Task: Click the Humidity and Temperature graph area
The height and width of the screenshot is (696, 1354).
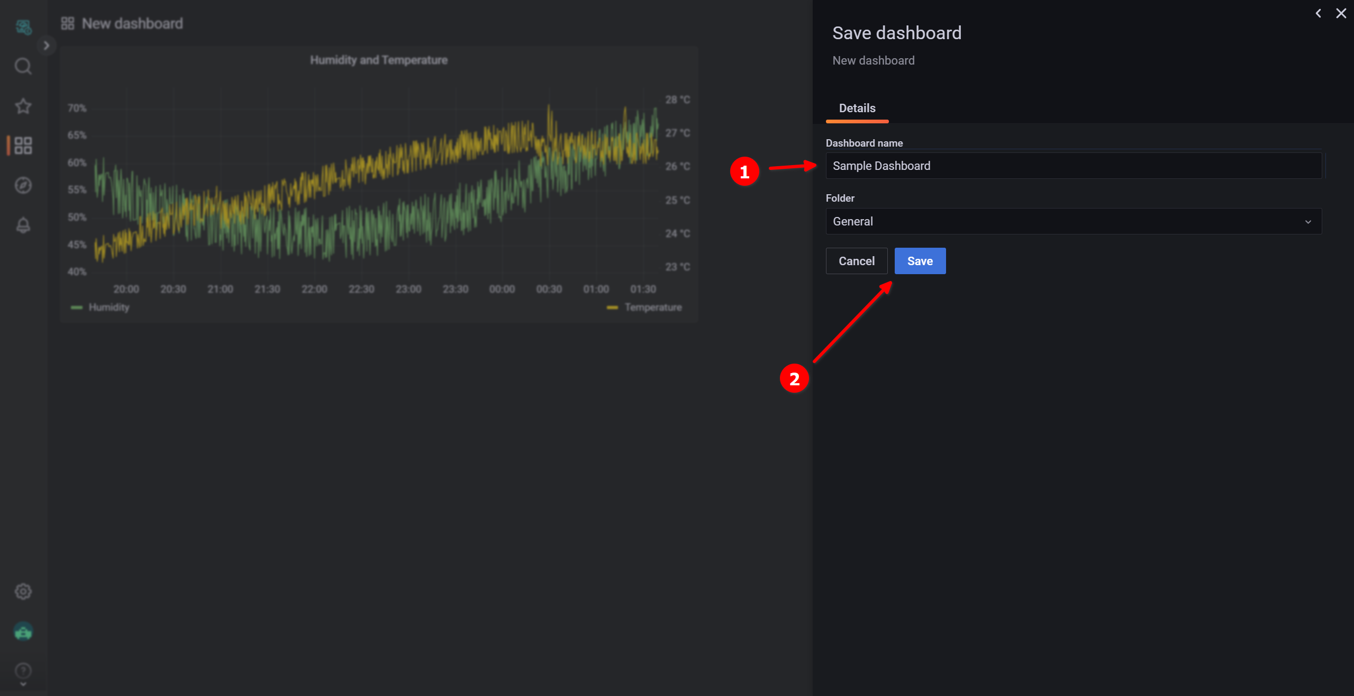Action: coord(376,183)
